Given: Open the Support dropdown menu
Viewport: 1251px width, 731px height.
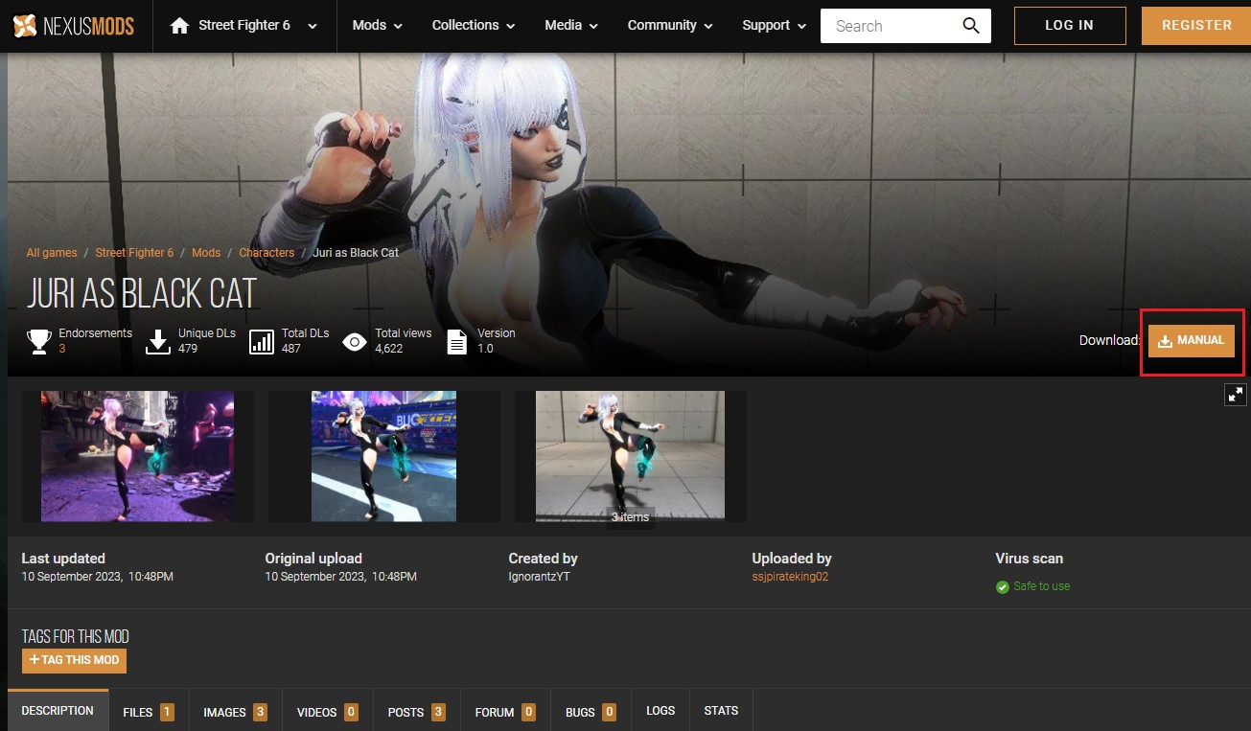Looking at the screenshot, I should coord(775,26).
